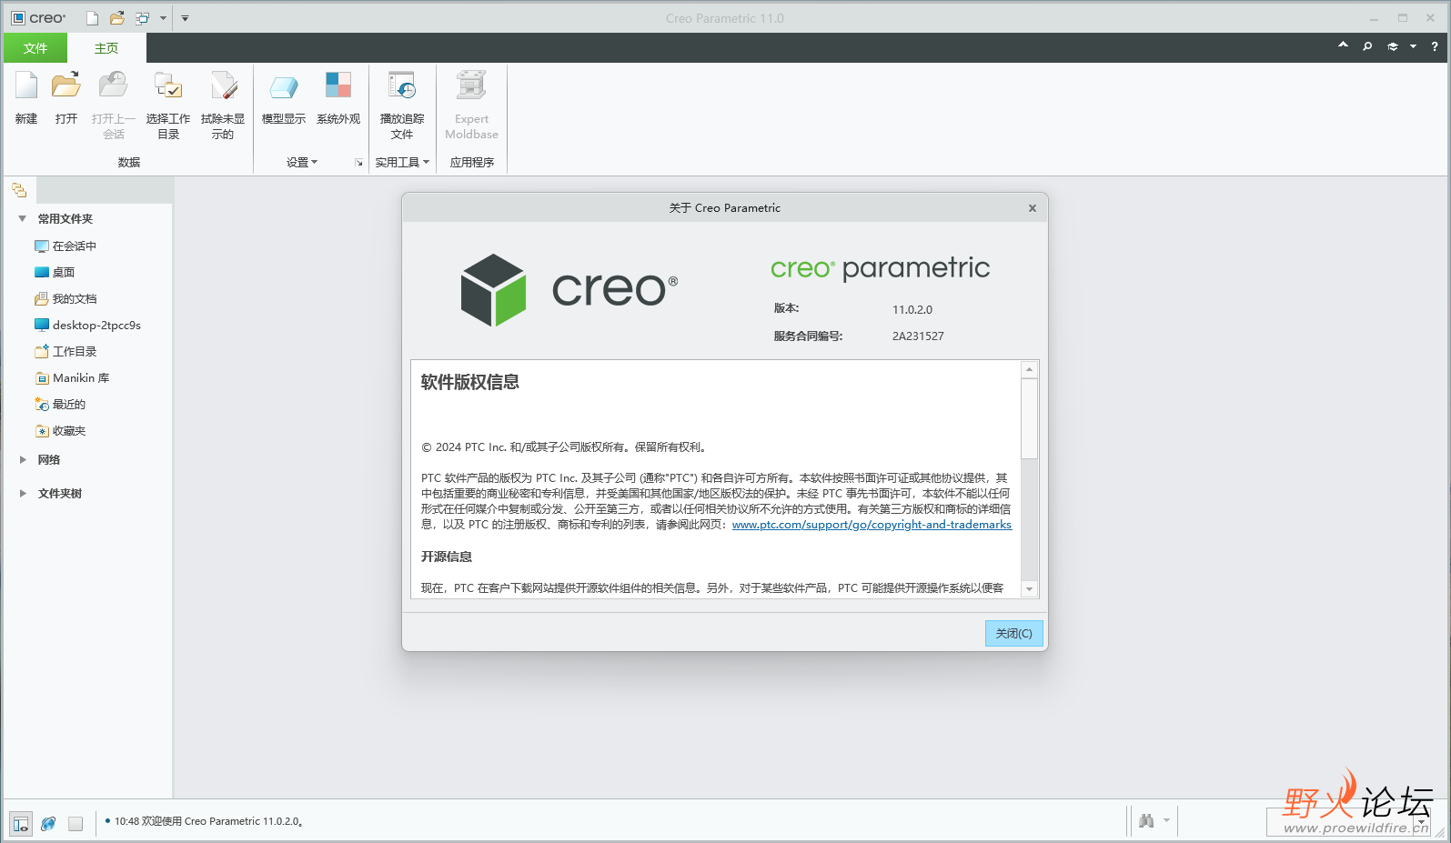Click the command search magnifier icon
The height and width of the screenshot is (843, 1451).
click(1367, 46)
